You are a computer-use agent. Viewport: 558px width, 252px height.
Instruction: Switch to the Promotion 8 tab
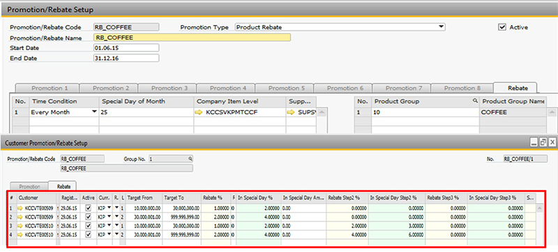click(462, 88)
